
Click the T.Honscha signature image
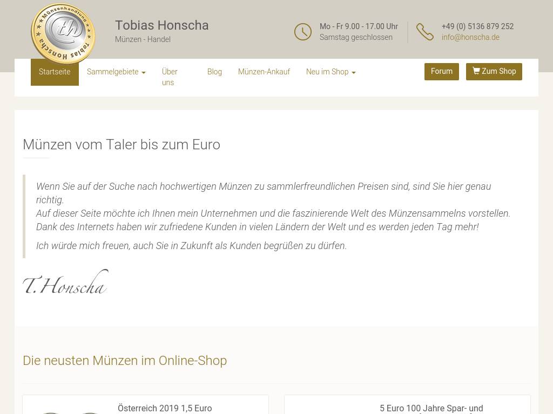pyautogui.click(x=65, y=282)
